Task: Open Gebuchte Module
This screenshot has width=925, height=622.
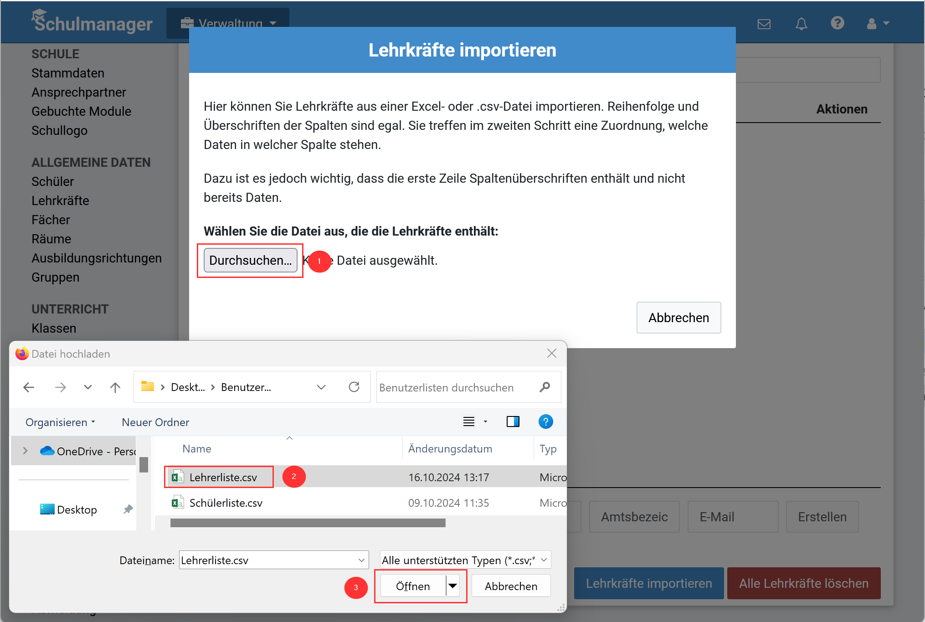Action: 81,111
